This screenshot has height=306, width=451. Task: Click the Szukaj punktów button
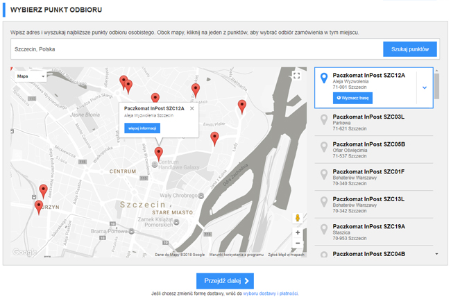click(x=410, y=49)
